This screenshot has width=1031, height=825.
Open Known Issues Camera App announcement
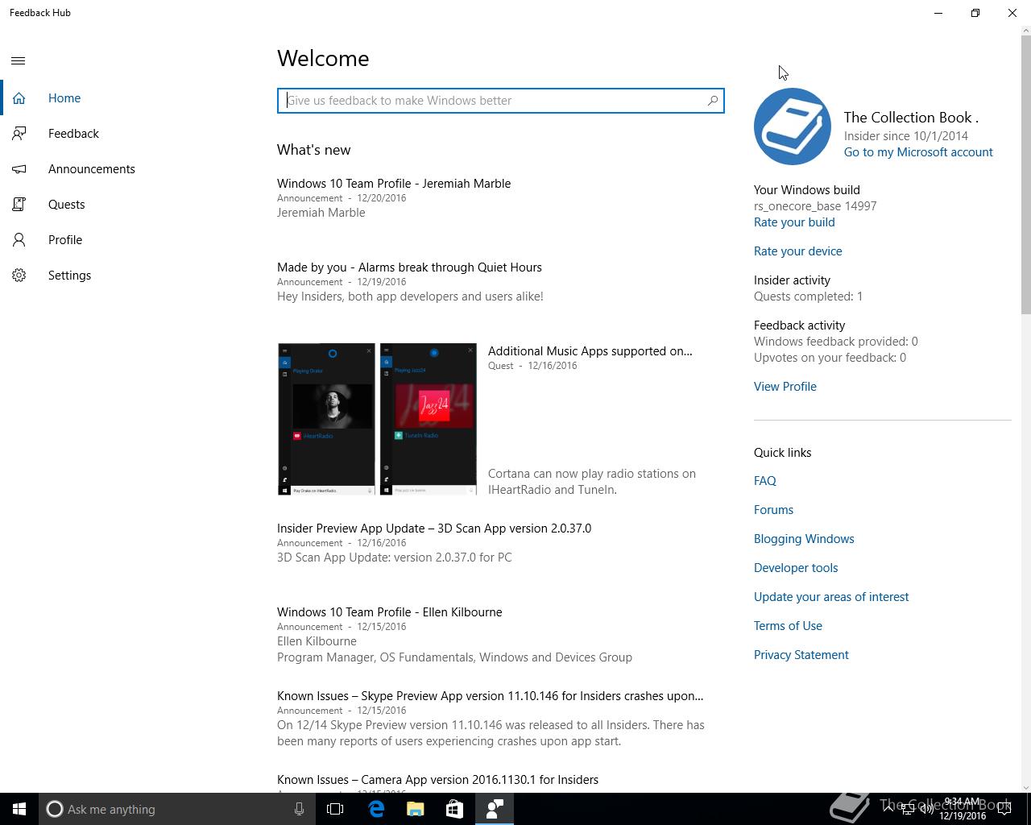pos(437,780)
